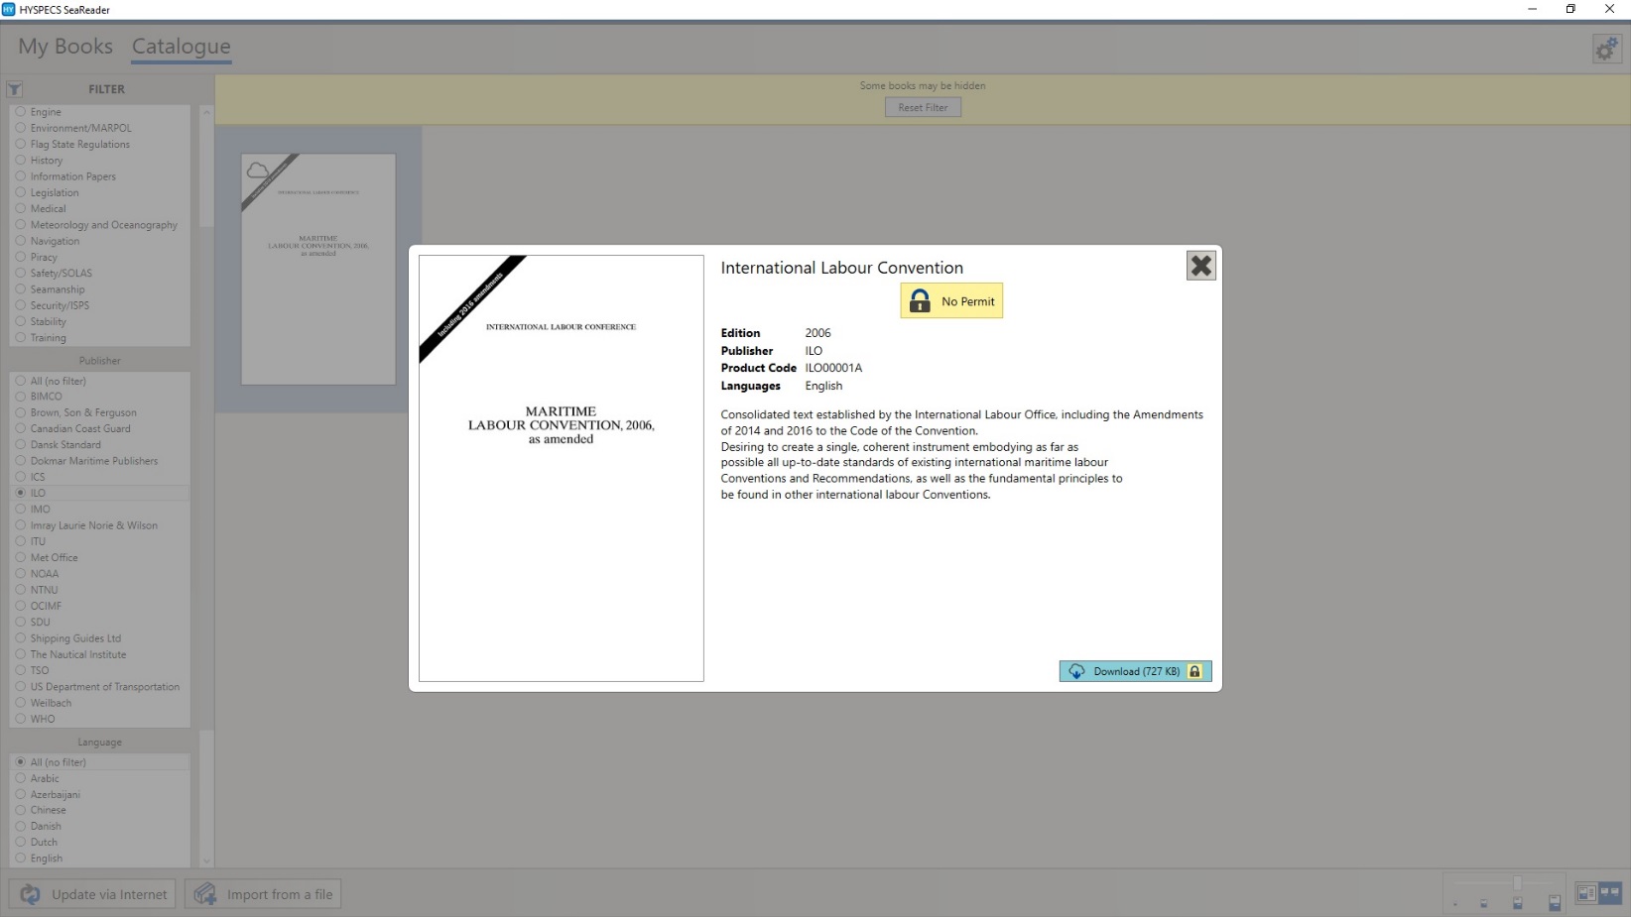1631x917 pixels.
Task: Restore down the SeaReader window
Action: pos(1570,9)
